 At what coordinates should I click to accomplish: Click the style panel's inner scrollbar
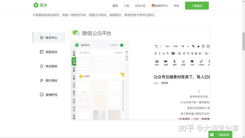coord(123,95)
